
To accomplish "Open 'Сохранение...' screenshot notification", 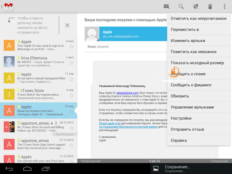I will click(191, 168).
